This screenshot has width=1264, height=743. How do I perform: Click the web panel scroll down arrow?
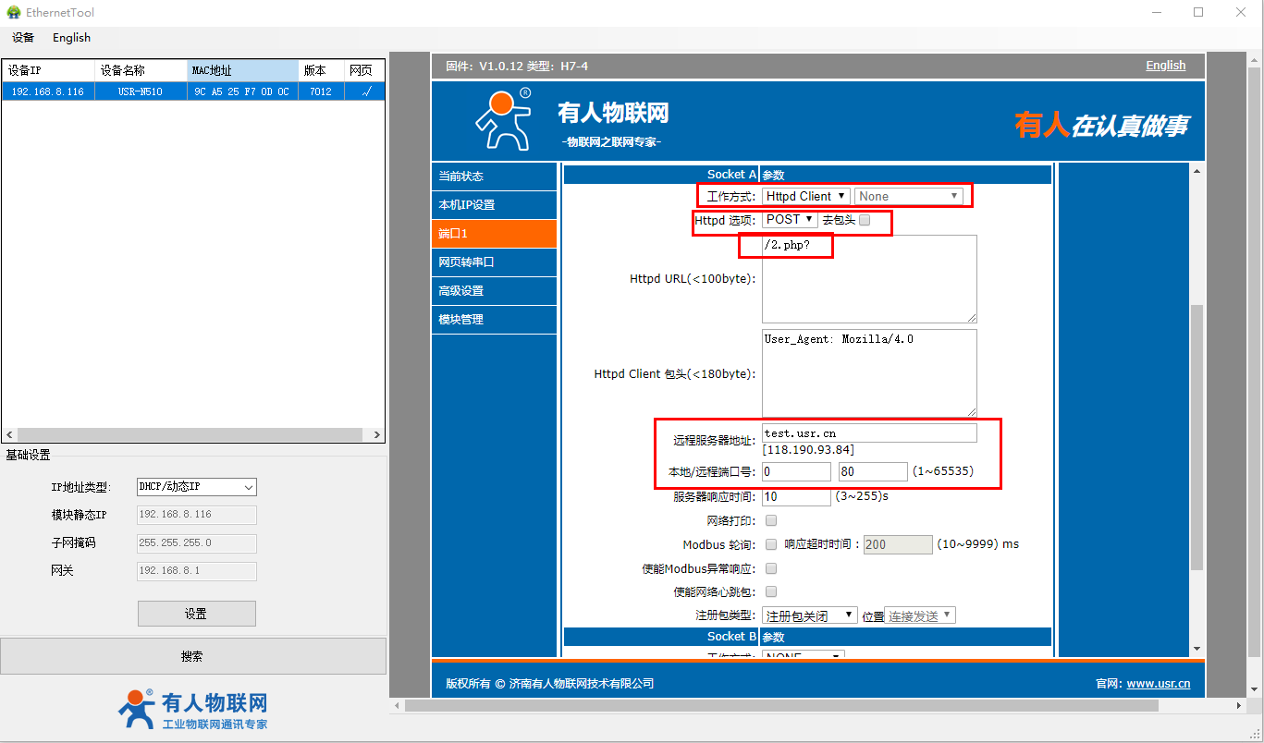tap(1197, 649)
